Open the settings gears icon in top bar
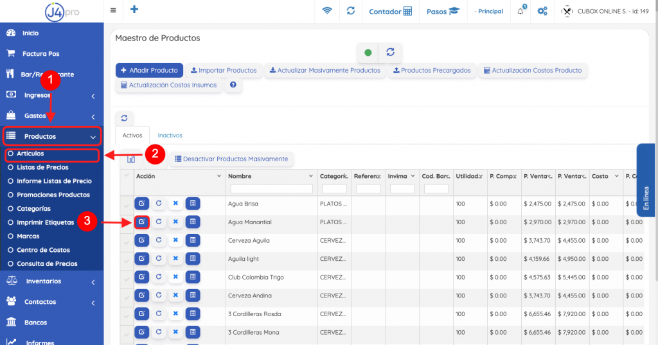Image resolution: width=658 pixels, height=345 pixels. point(542,11)
